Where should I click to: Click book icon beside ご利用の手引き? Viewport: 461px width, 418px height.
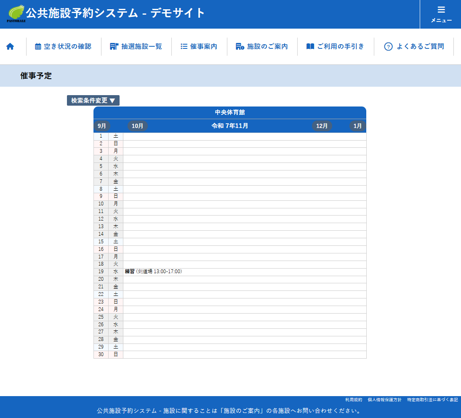(x=310, y=46)
